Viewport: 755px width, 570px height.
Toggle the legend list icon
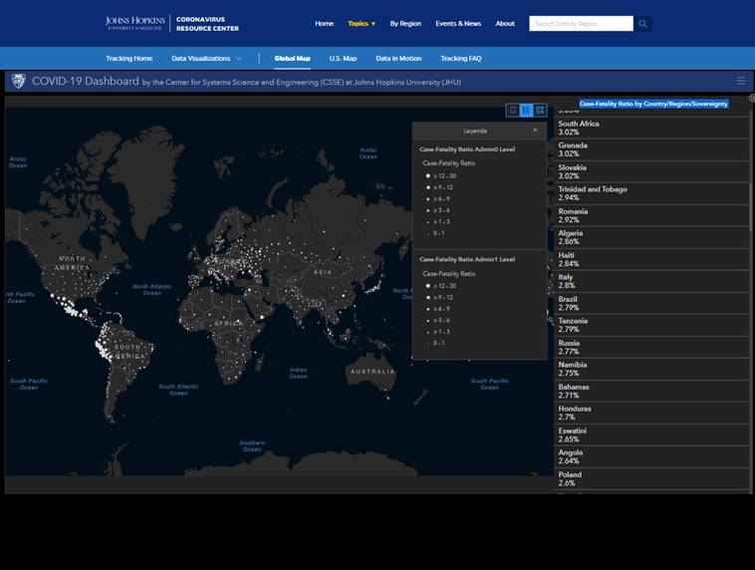pyautogui.click(x=526, y=111)
